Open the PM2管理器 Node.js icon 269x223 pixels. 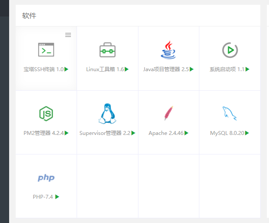pyautogui.click(x=46, y=114)
